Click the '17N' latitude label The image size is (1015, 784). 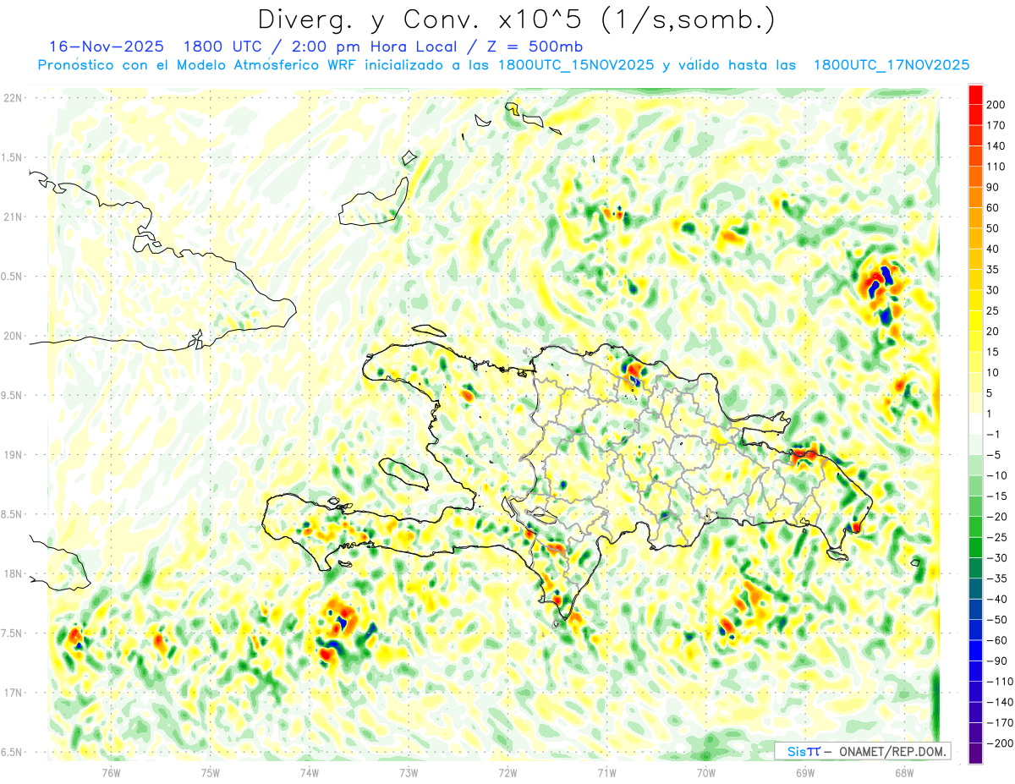[x=13, y=693]
